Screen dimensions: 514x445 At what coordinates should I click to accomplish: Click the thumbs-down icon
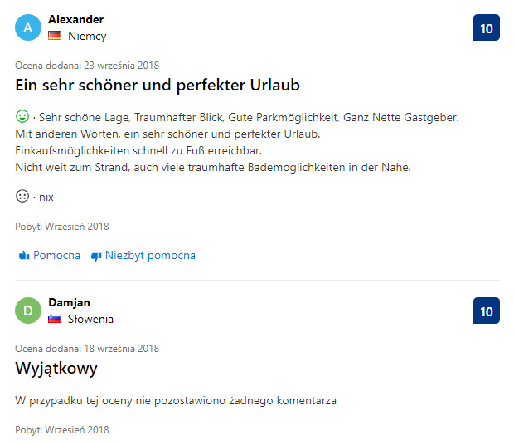(x=95, y=256)
